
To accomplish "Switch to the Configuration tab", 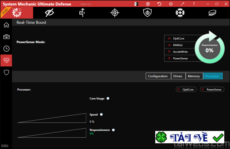I will coord(158,76).
